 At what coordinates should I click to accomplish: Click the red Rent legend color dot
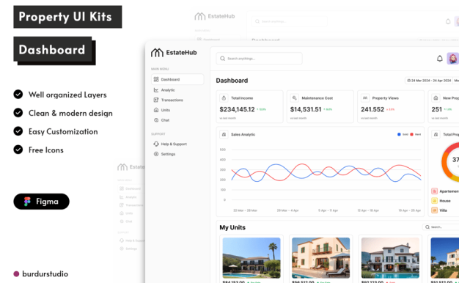click(x=411, y=134)
